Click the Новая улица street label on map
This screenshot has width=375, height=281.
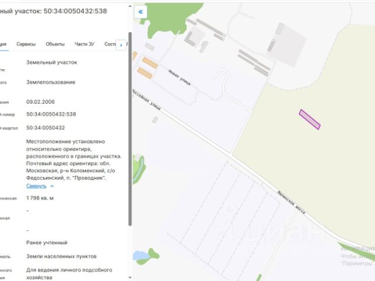[x=180, y=77]
